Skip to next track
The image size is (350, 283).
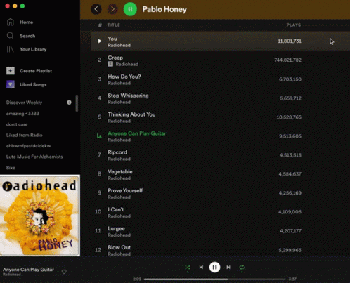click(x=228, y=268)
